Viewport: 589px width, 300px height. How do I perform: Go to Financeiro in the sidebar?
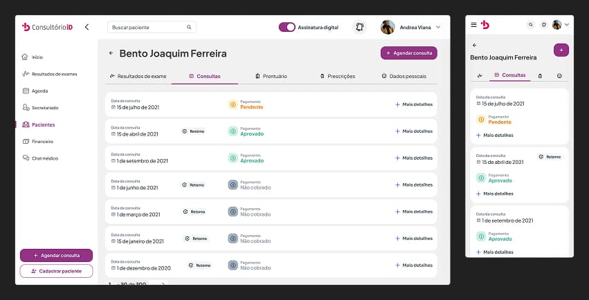[42, 142]
